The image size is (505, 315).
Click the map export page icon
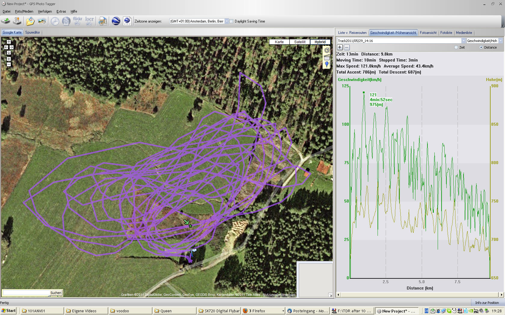click(103, 21)
